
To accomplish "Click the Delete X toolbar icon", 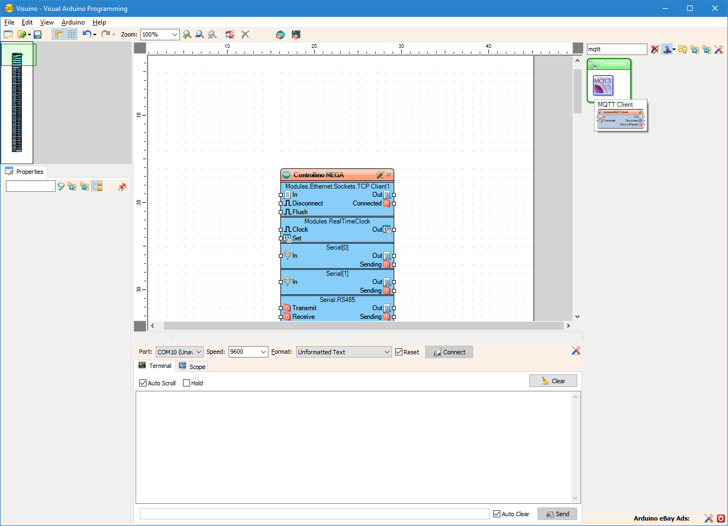I will click(246, 34).
